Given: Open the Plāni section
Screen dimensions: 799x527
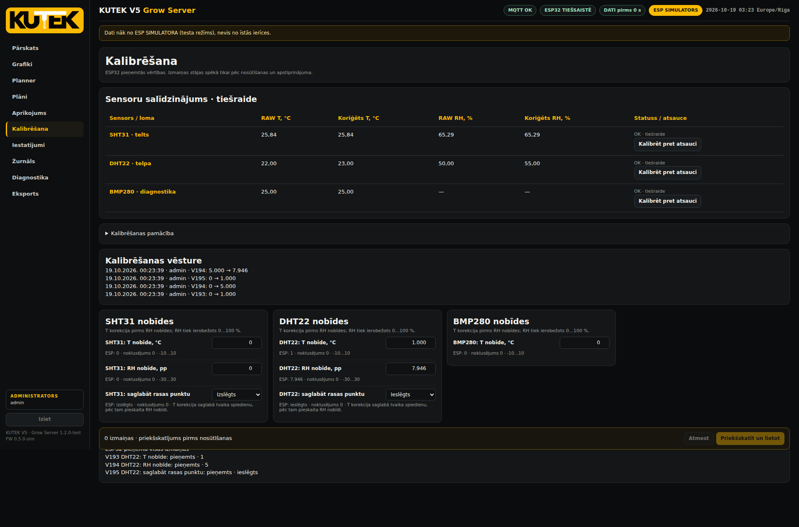Looking at the screenshot, I should coord(45,97).
